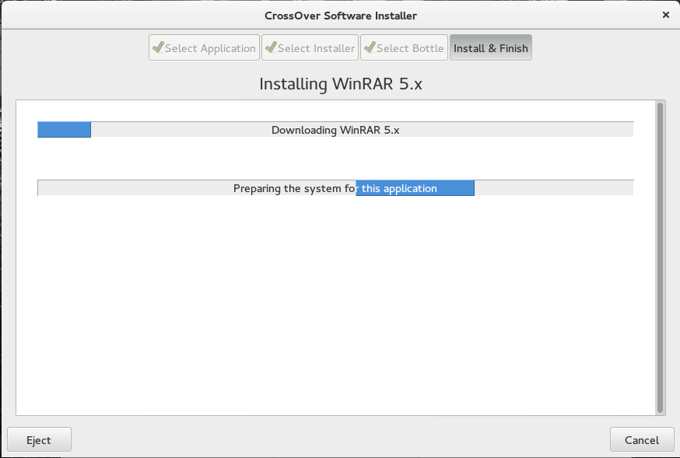This screenshot has width=680, height=458.
Task: Click the green checkmark on Select Application
Action: click(x=158, y=47)
